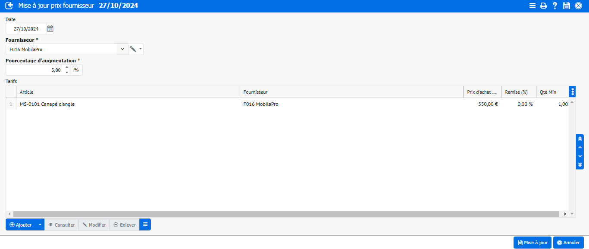589x249 pixels.
Task: Click the table's horizontal scrollbar
Action: 285,214
